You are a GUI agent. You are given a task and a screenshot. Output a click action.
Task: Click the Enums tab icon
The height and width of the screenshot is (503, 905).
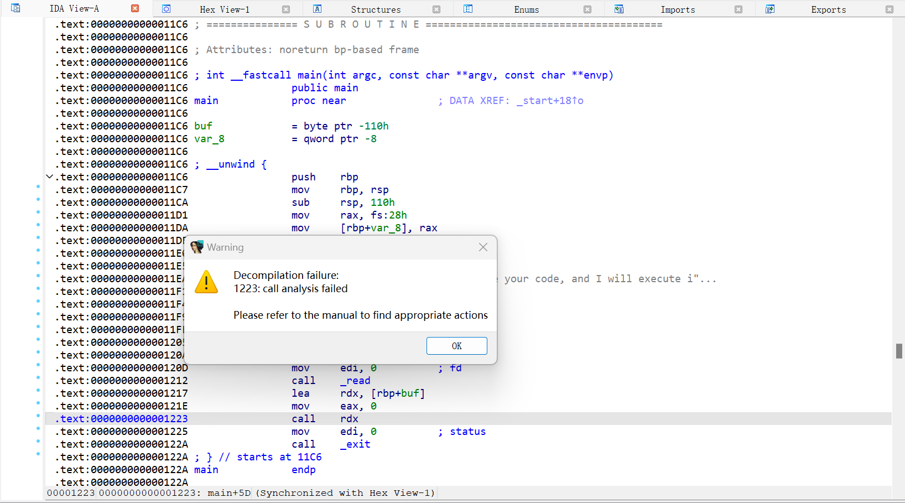[x=468, y=9]
